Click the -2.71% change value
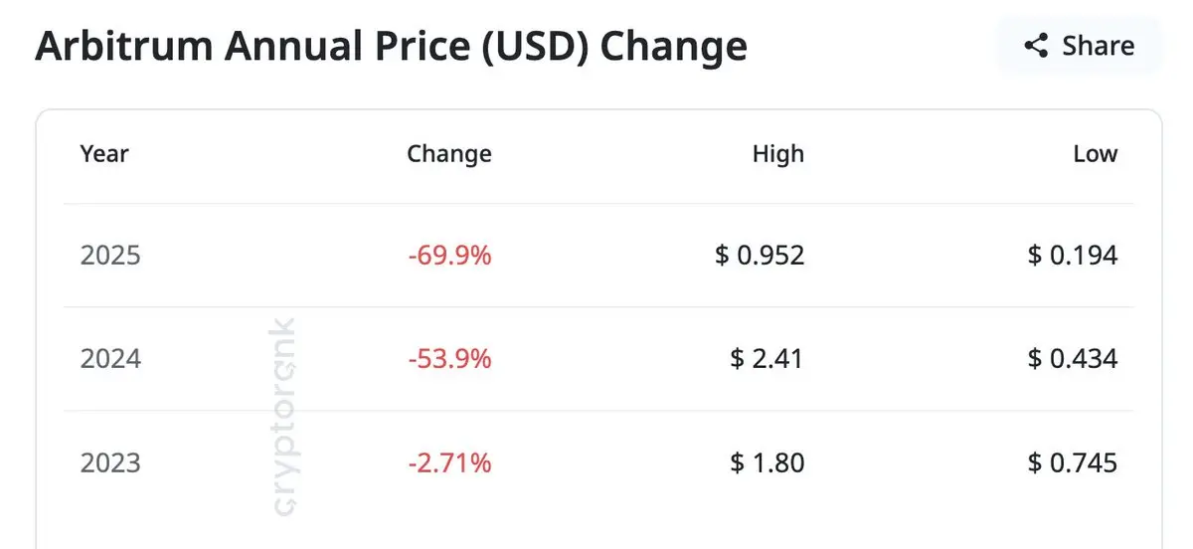1193x549 pixels. [x=449, y=462]
